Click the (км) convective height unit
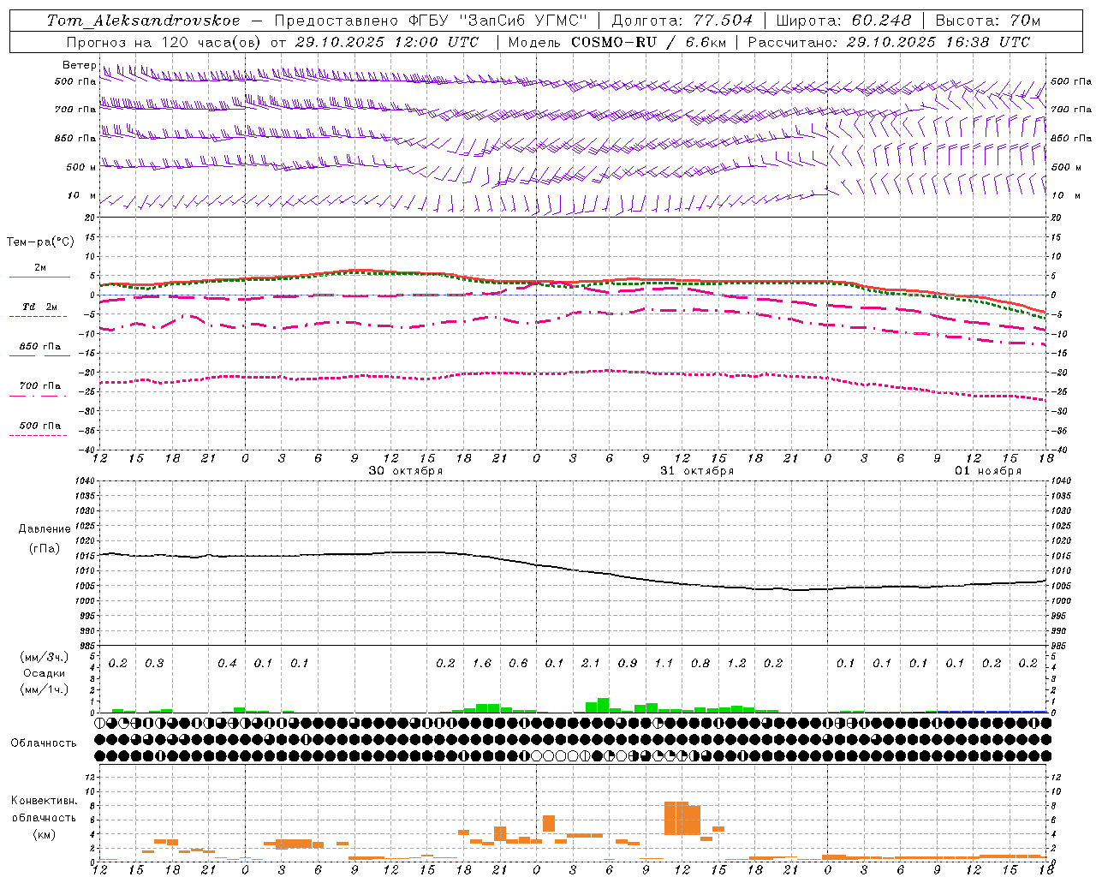 point(44,834)
